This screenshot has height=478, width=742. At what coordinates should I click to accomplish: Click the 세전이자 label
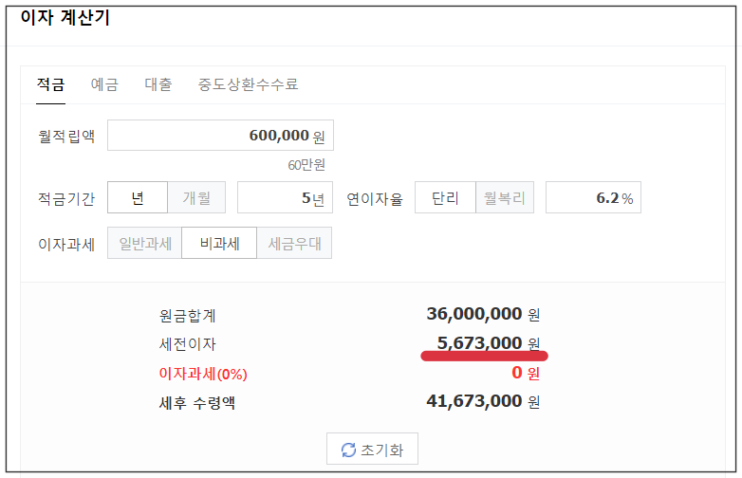click(x=187, y=344)
